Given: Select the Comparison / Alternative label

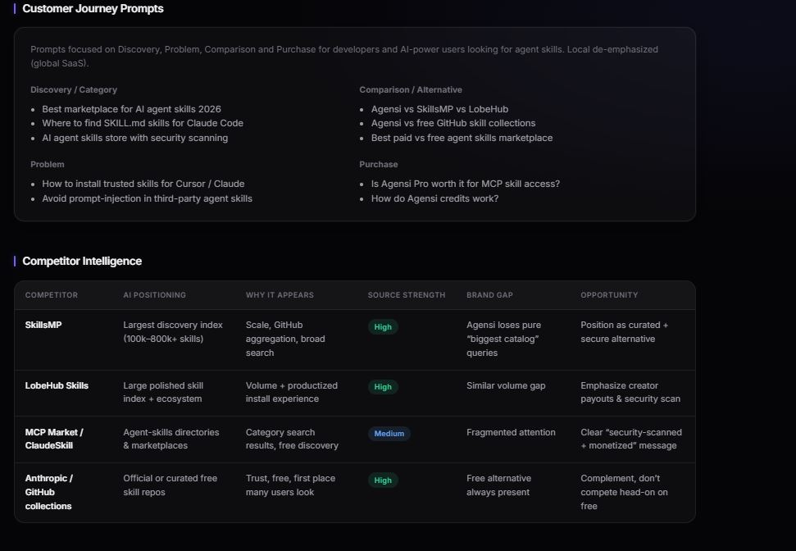Looking at the screenshot, I should 411,90.
